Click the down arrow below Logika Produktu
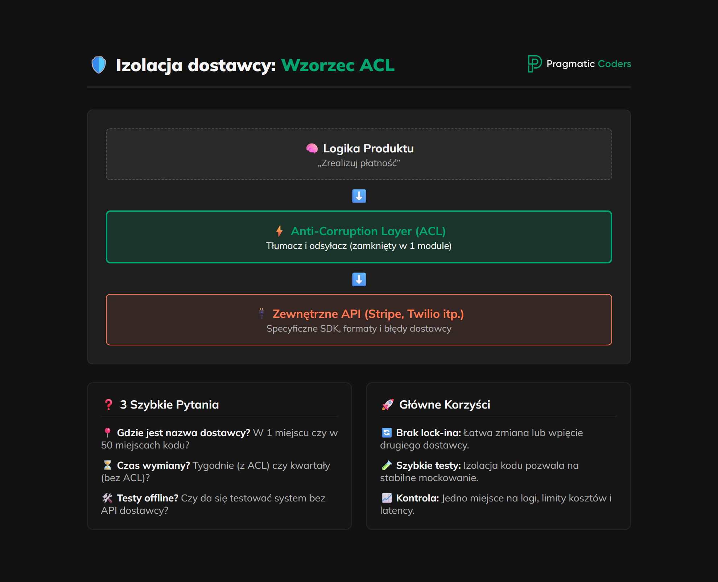Viewport: 718px width, 582px height. [x=359, y=196]
